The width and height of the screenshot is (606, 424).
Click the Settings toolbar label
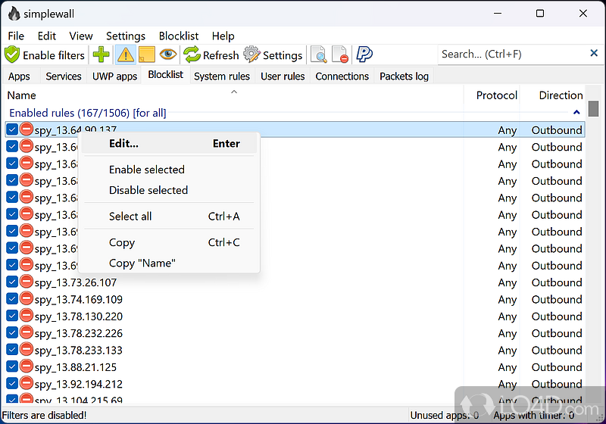click(x=283, y=55)
